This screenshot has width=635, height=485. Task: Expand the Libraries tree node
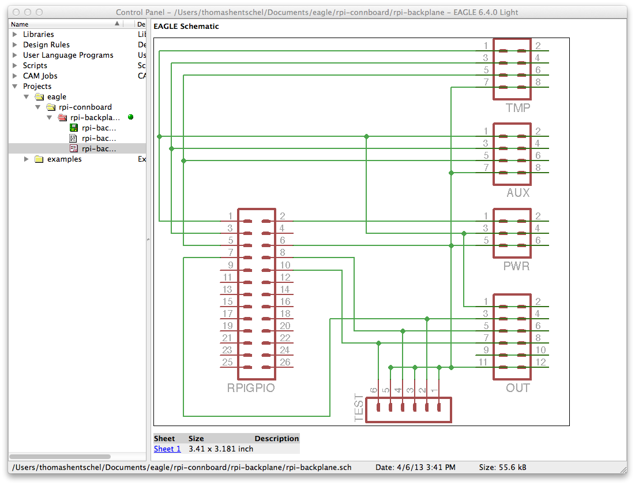15,34
